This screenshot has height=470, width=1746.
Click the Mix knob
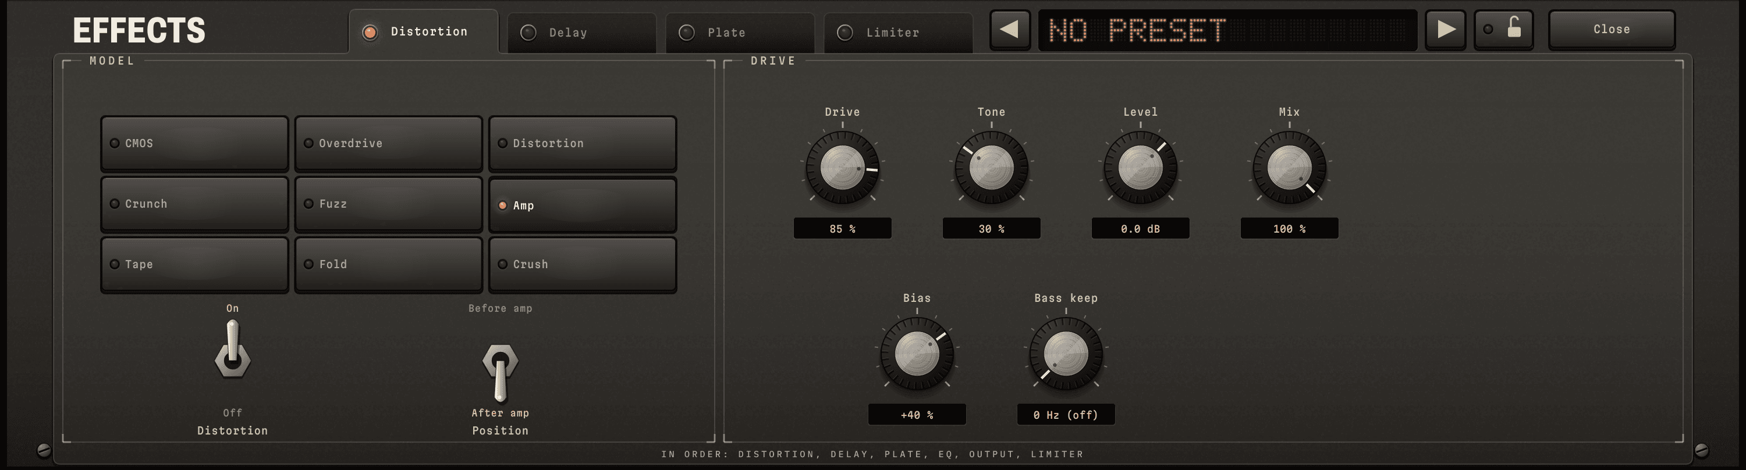1289,168
